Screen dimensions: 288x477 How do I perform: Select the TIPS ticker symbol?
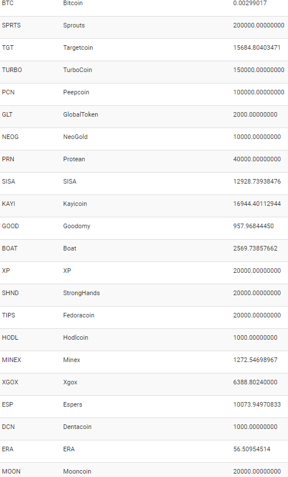(9, 316)
